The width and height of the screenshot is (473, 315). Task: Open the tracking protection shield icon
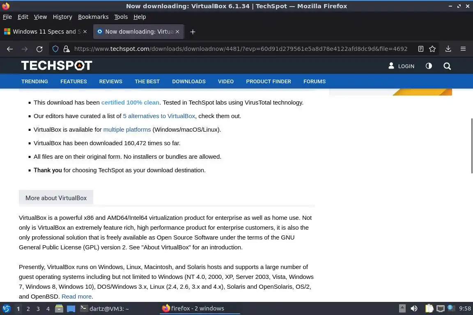pos(55,49)
